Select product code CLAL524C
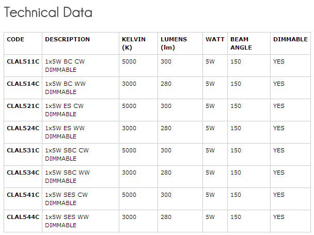The image size is (314, 235). point(23,128)
